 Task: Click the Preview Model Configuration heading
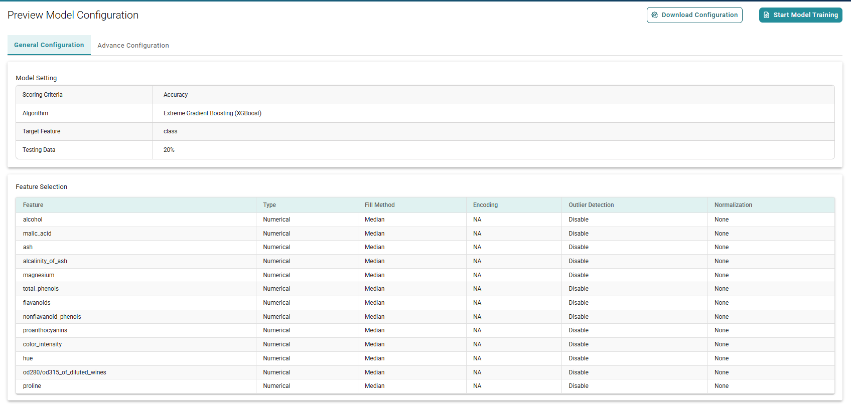[x=73, y=15]
